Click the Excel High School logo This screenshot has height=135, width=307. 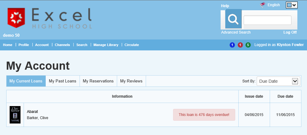pos(50,18)
